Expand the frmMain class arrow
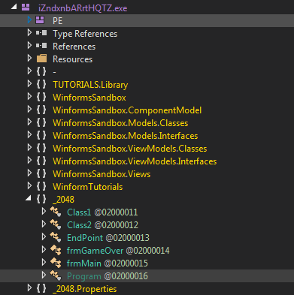Image resolution: width=294 pixels, height=295 pixels. tap(44, 262)
